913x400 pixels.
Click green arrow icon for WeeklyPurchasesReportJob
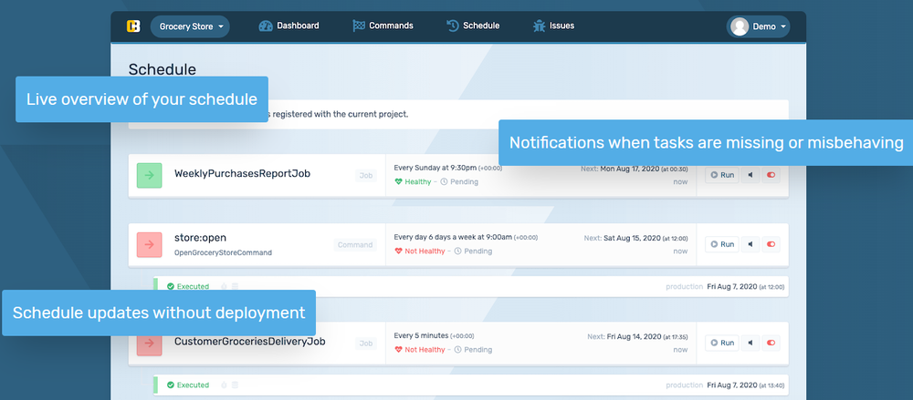click(149, 175)
